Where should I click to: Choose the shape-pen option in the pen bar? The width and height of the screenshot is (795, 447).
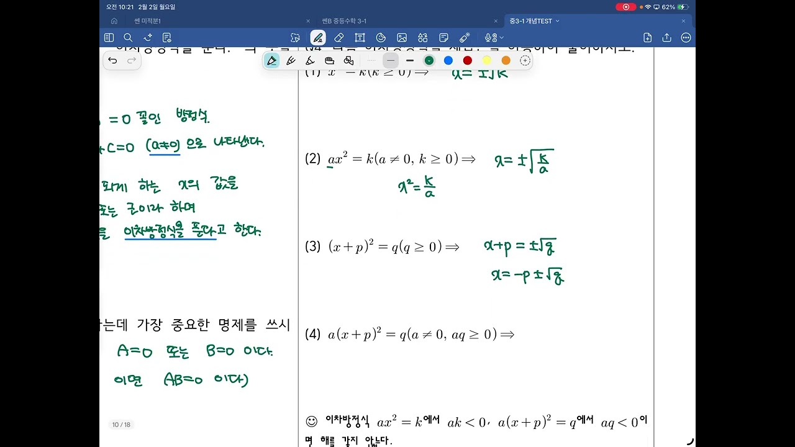[348, 60]
